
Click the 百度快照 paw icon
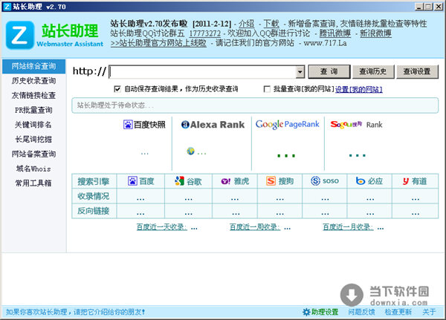click(x=128, y=125)
